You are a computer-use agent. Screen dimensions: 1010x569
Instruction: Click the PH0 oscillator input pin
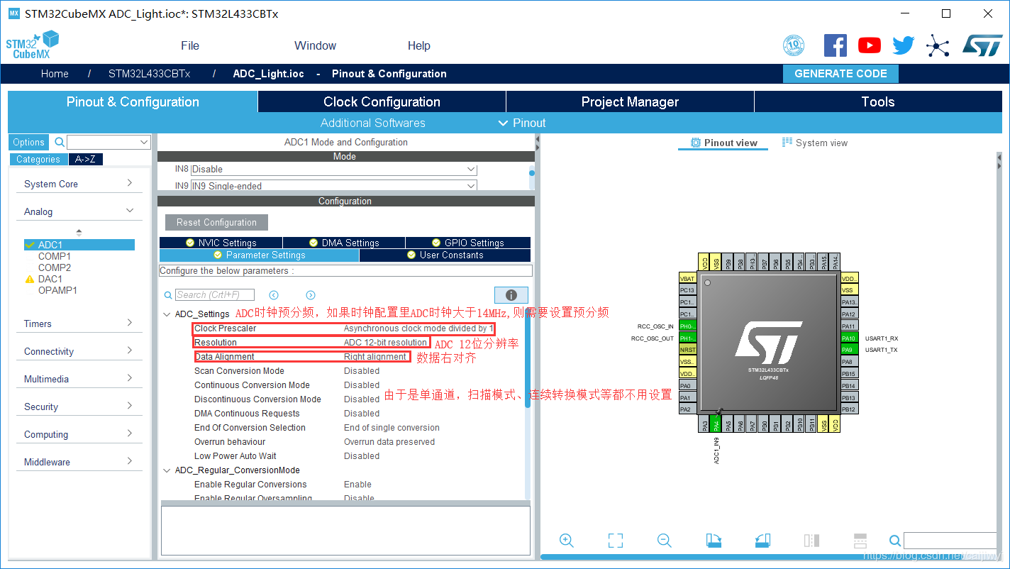[x=687, y=326]
